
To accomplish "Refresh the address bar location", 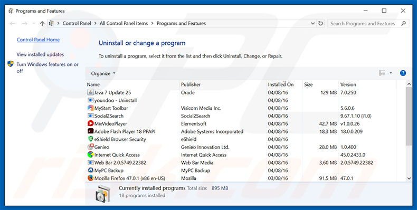I will [321, 23].
